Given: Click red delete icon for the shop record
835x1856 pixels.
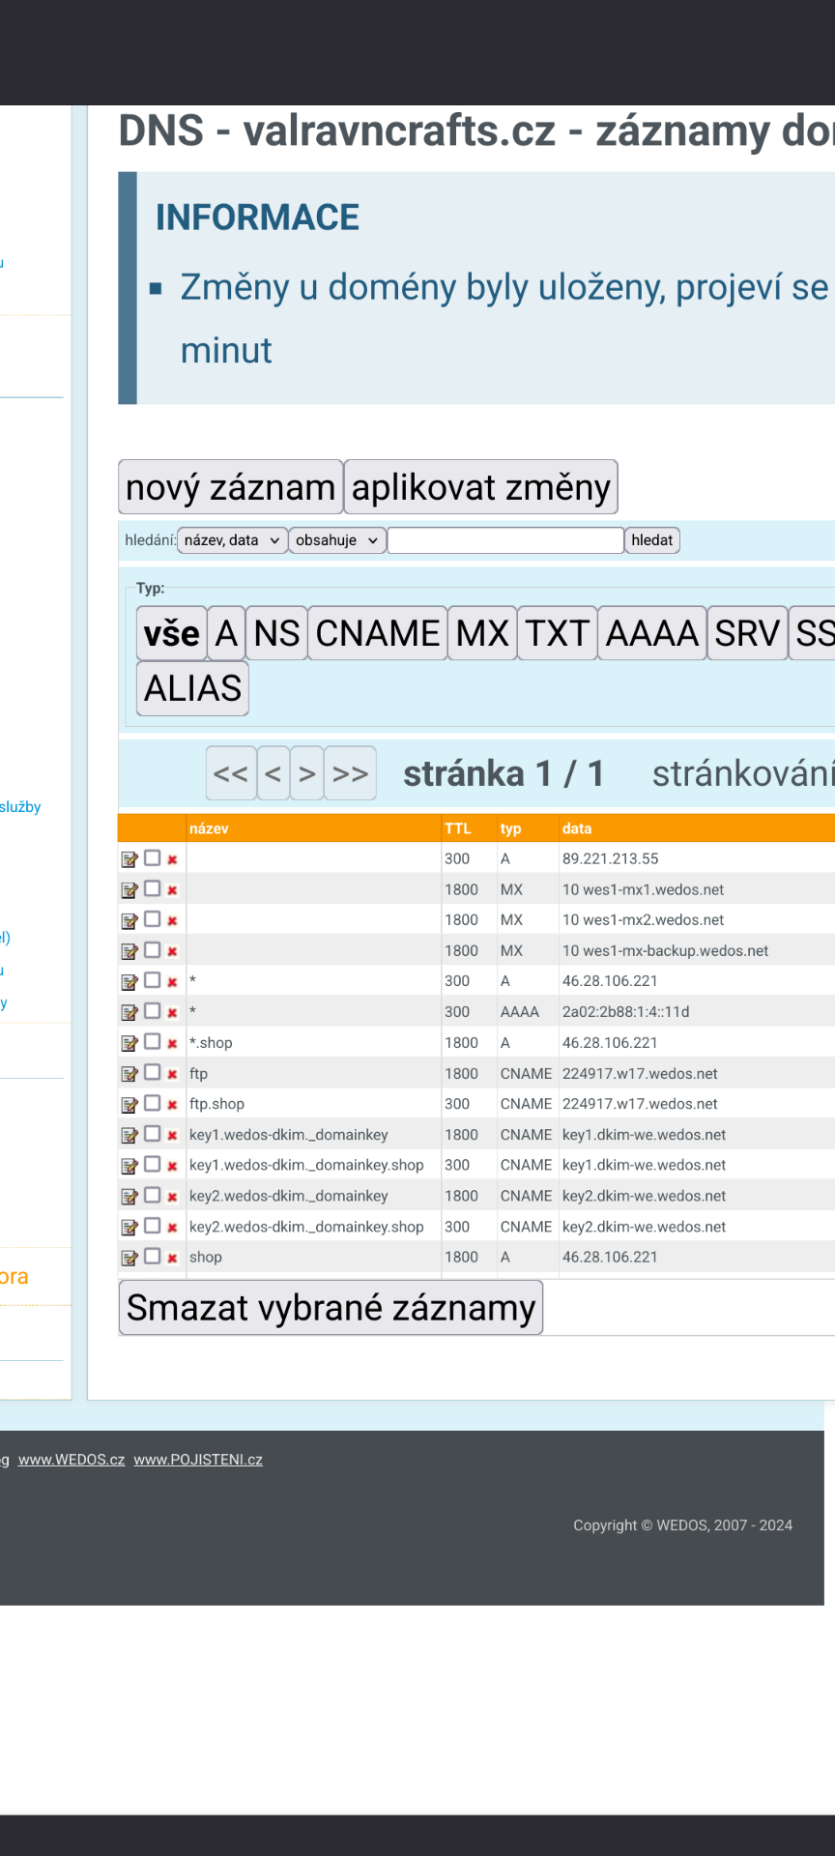Looking at the screenshot, I should tap(172, 1258).
